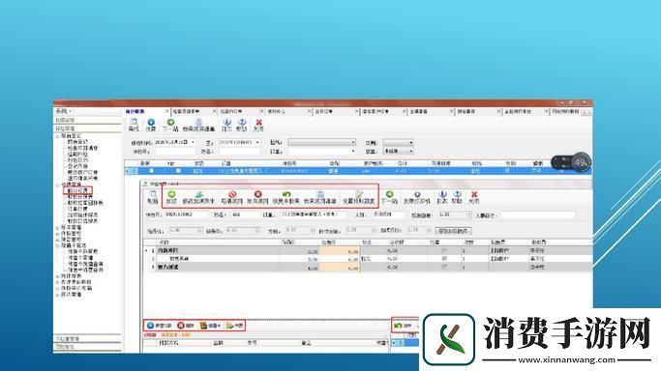Viewport: 661px width, 371px height.
Task: Click the help icon in the dialog toolbar
Action: 457,194
